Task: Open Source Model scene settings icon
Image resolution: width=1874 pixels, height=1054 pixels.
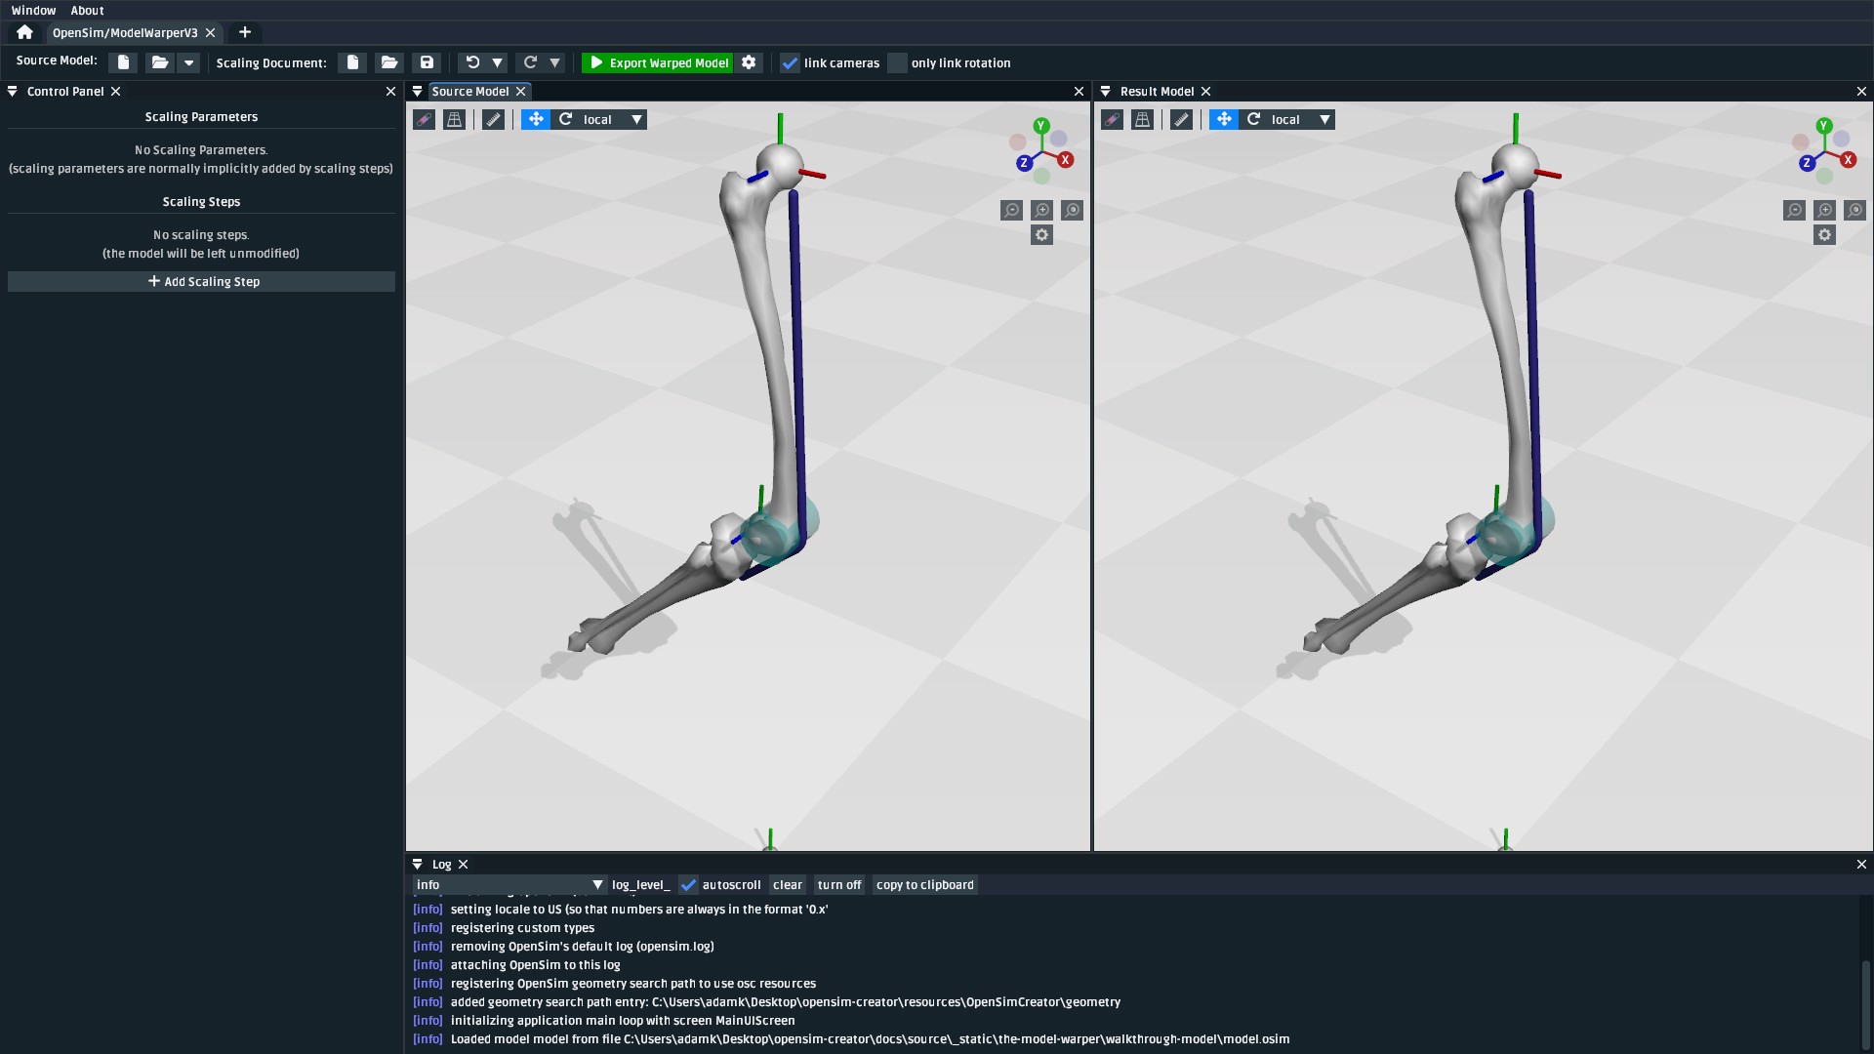Action: (454, 119)
